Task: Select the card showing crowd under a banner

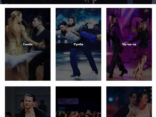Action: pyautogui.click(x=79, y=102)
